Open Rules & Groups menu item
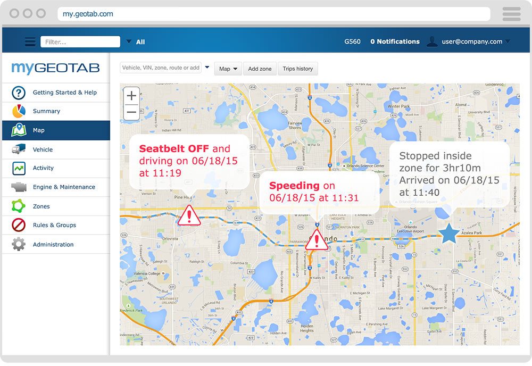The image size is (532, 366). pyautogui.click(x=56, y=225)
